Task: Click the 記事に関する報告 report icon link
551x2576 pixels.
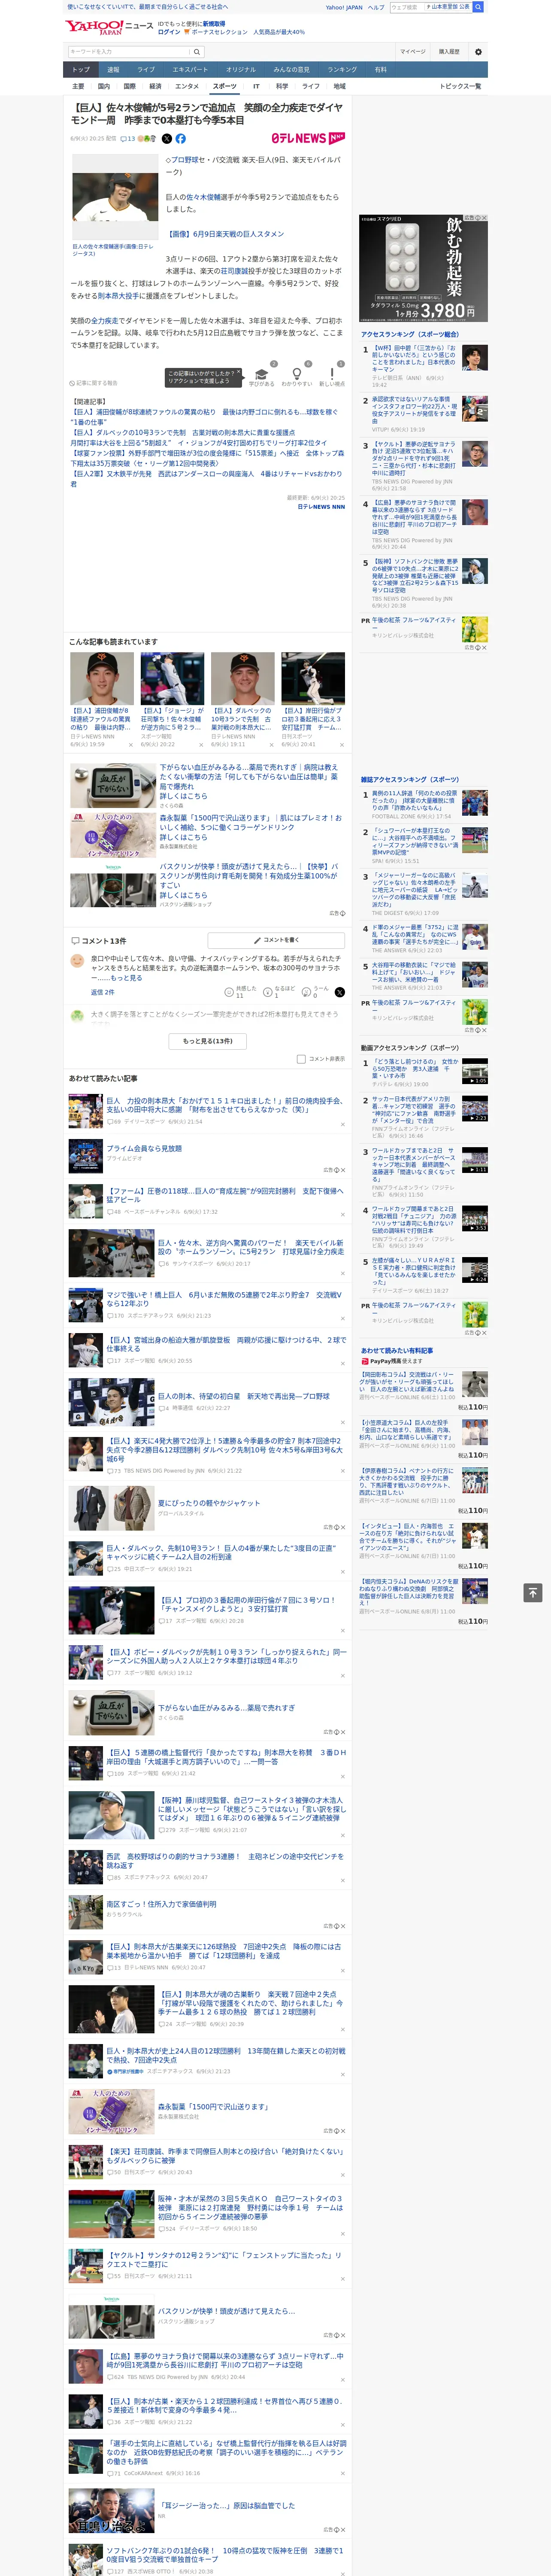Action: click(x=94, y=383)
